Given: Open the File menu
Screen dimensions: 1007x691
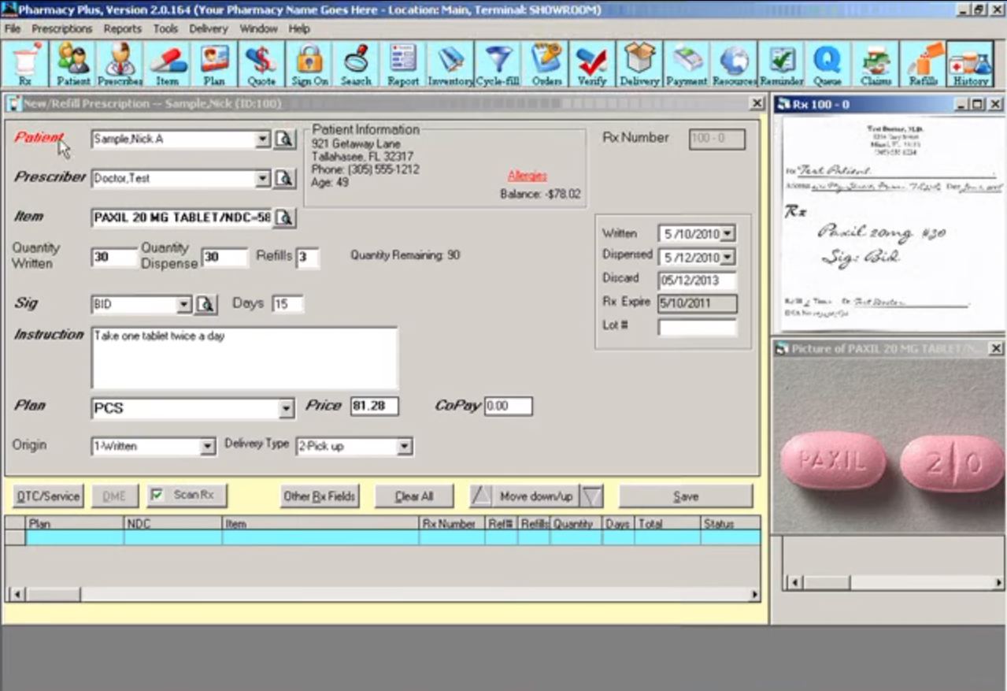Looking at the screenshot, I should click(13, 28).
